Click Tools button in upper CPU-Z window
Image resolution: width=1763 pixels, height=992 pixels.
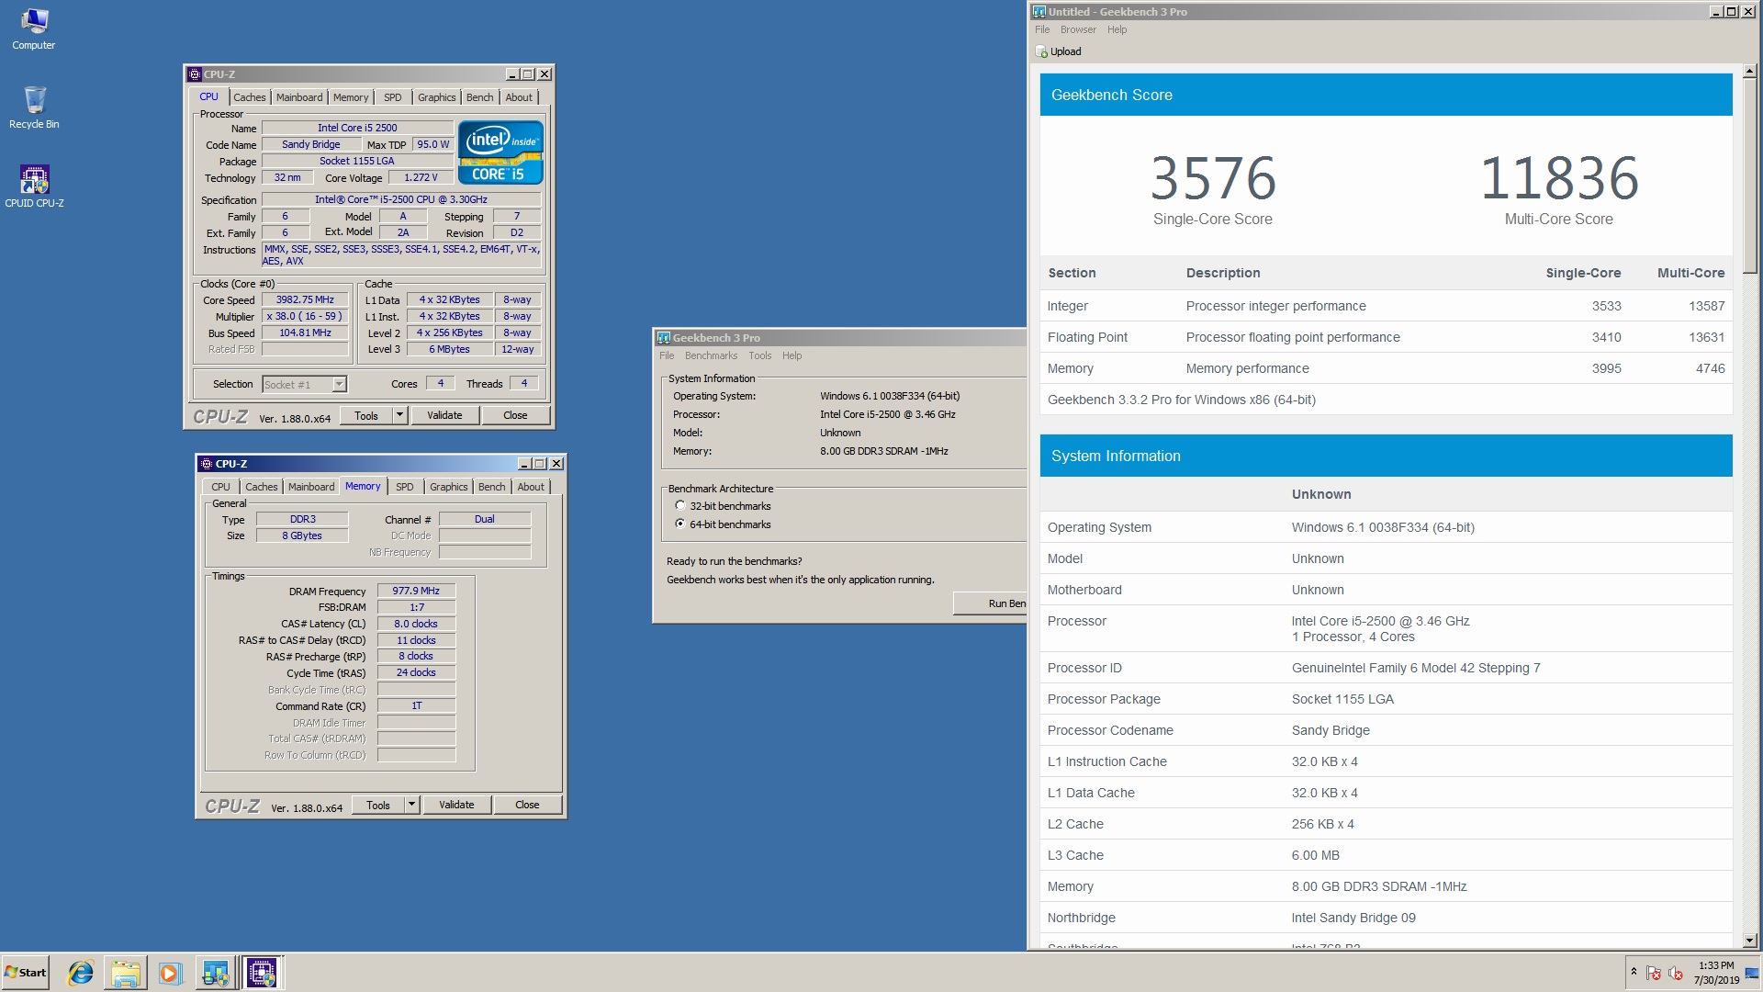(366, 415)
